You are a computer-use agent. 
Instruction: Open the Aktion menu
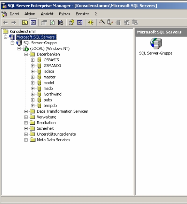[x=30, y=14]
